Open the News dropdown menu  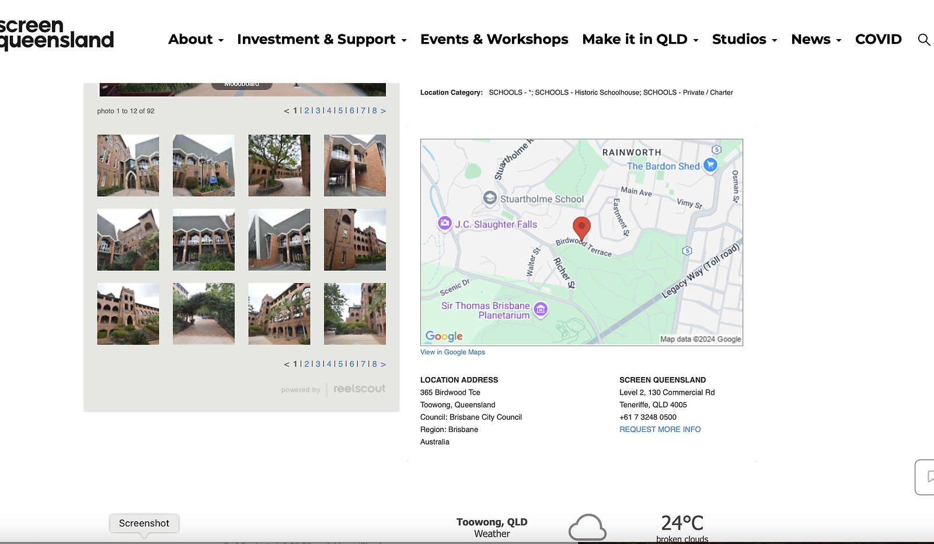coord(816,39)
